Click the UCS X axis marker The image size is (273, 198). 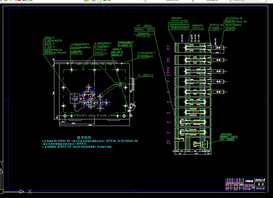[x=30, y=191]
